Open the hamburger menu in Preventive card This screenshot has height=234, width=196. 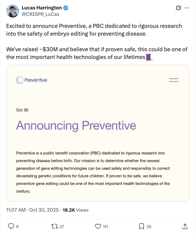click(x=174, y=80)
